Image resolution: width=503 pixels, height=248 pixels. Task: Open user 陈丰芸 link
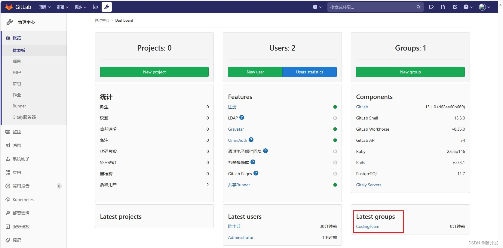[x=234, y=226]
